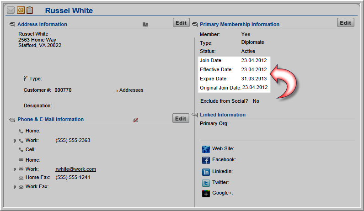
Task: Select the customer number 000770
Action: [x=63, y=90]
